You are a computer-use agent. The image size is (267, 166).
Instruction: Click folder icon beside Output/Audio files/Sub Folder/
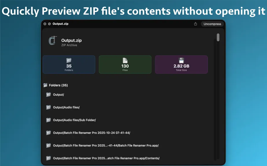pos(48,120)
